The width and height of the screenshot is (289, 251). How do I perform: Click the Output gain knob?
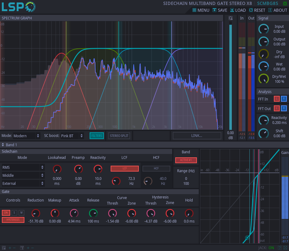point(264,41)
